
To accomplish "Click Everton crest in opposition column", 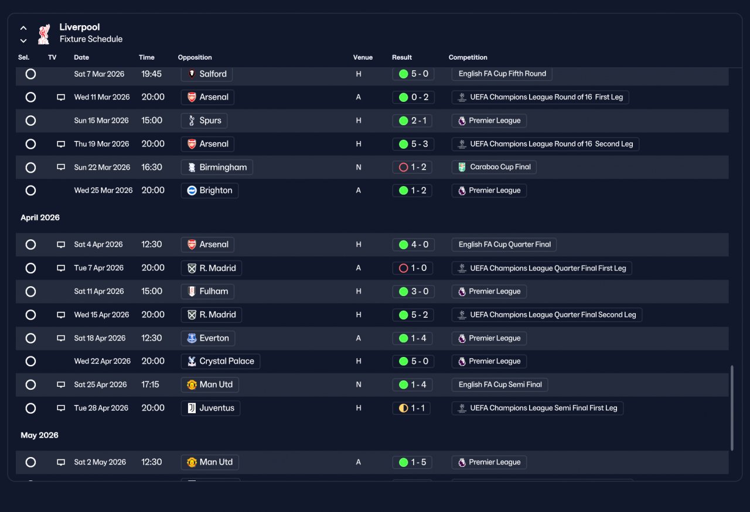I will pos(192,338).
